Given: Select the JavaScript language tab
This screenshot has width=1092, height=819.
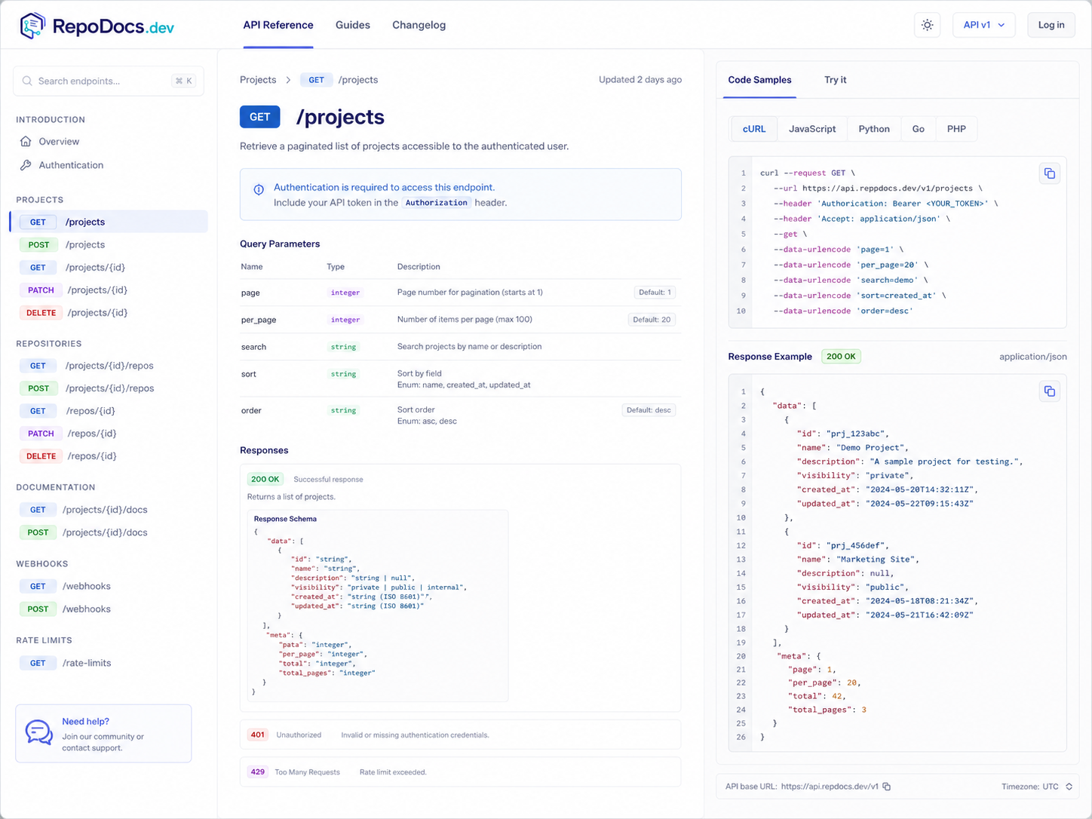Looking at the screenshot, I should tap(812, 129).
